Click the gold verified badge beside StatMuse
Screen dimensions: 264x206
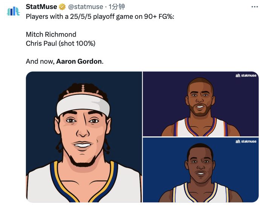pyautogui.click(x=62, y=7)
